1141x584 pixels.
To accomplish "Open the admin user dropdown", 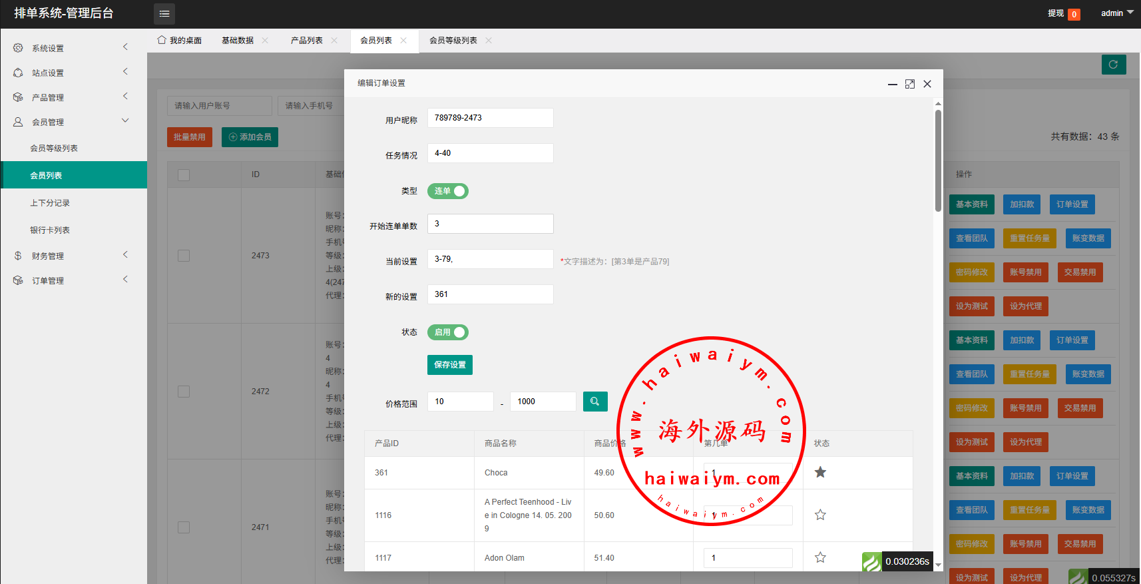I will click(x=1116, y=13).
